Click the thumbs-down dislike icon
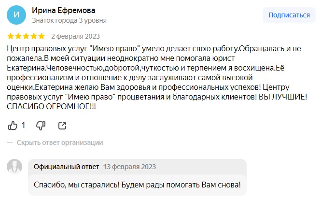321x200 pixels. pyautogui.click(x=41, y=125)
